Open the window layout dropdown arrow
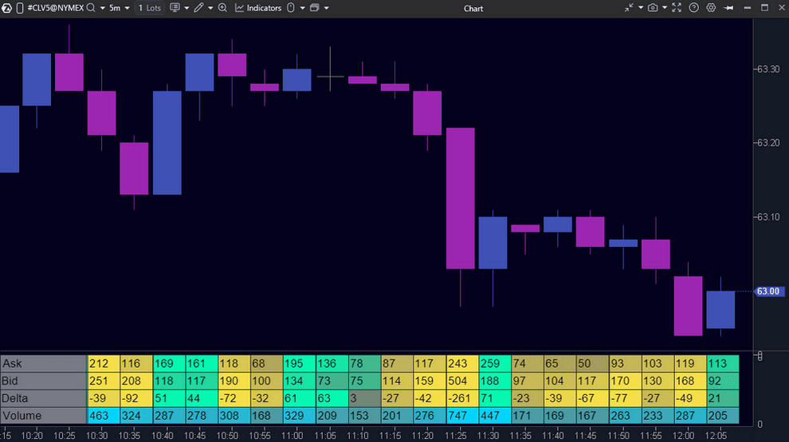 point(325,8)
